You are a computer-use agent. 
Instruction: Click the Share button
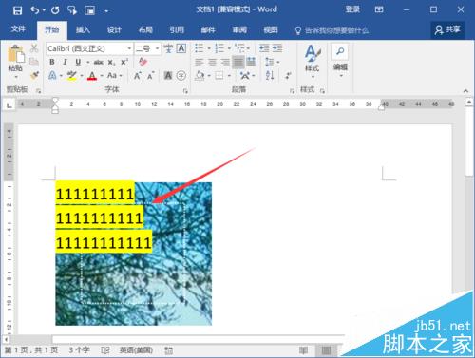point(447,30)
